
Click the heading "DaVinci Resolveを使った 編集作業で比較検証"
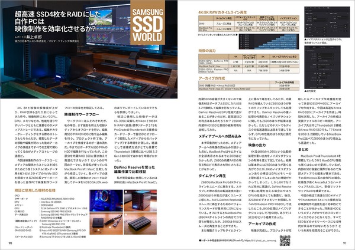[x=134, y=169]
